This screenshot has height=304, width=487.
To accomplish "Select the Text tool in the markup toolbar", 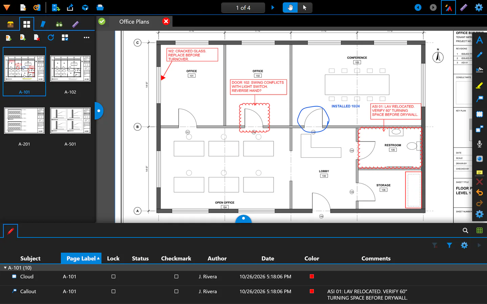I will [x=480, y=40].
